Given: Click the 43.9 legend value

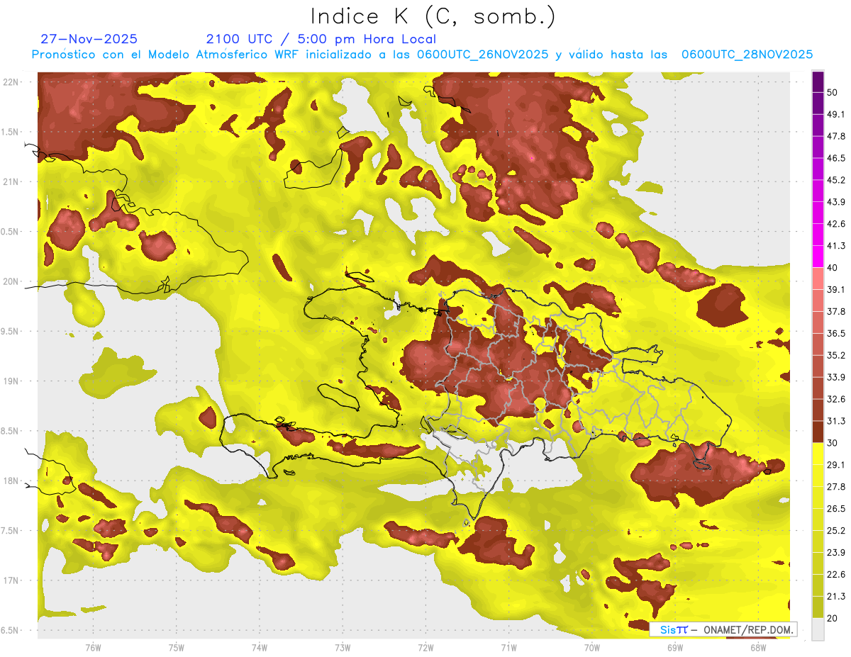Looking at the screenshot, I should 836,202.
